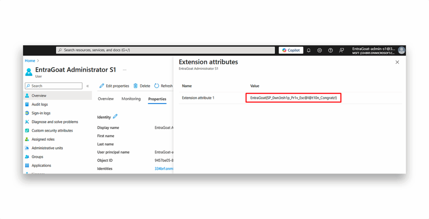Open Copilot from the top bar
The height and width of the screenshot is (219, 429).
(x=291, y=50)
